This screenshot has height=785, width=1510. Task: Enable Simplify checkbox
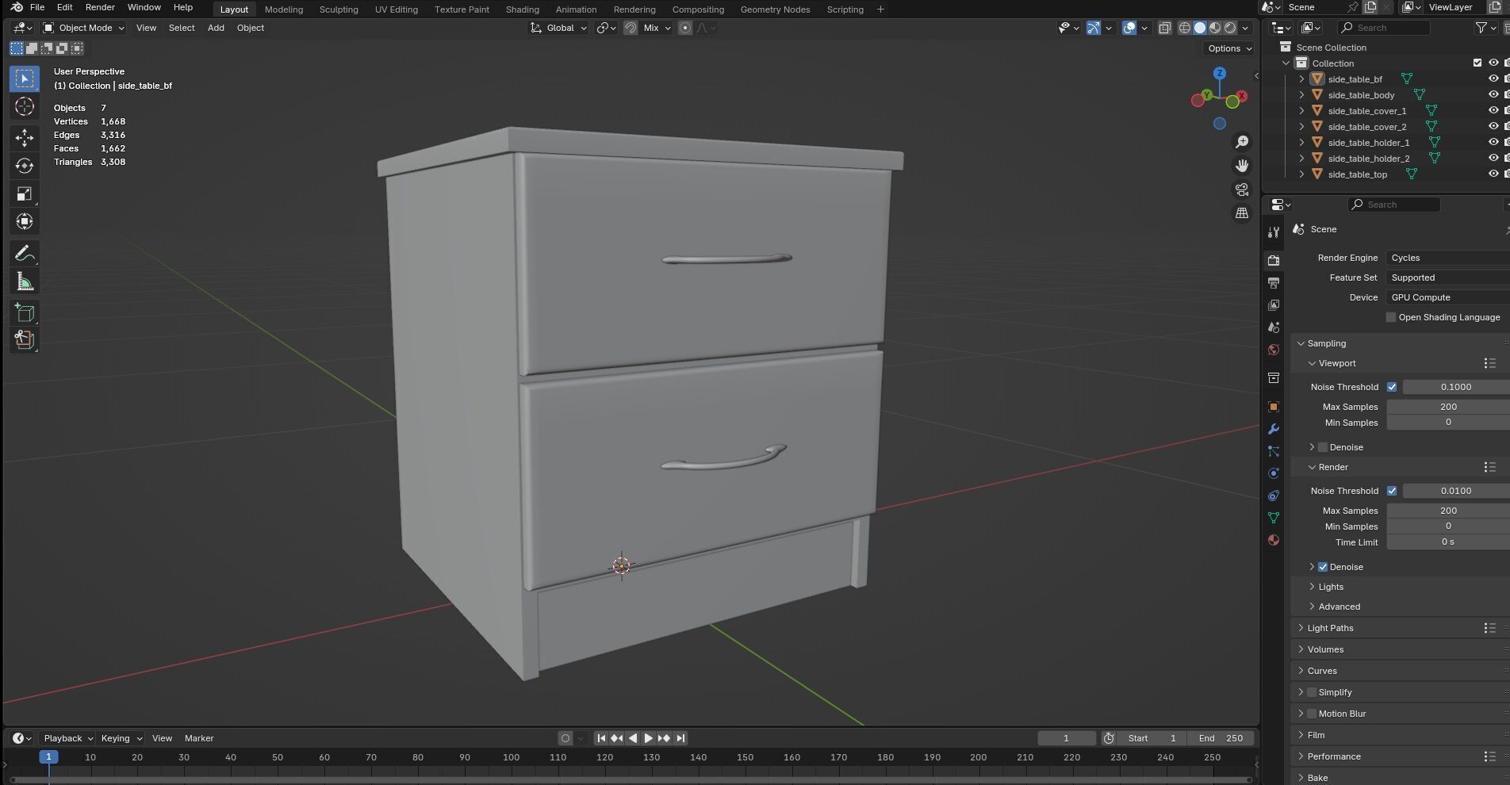(x=1312, y=692)
